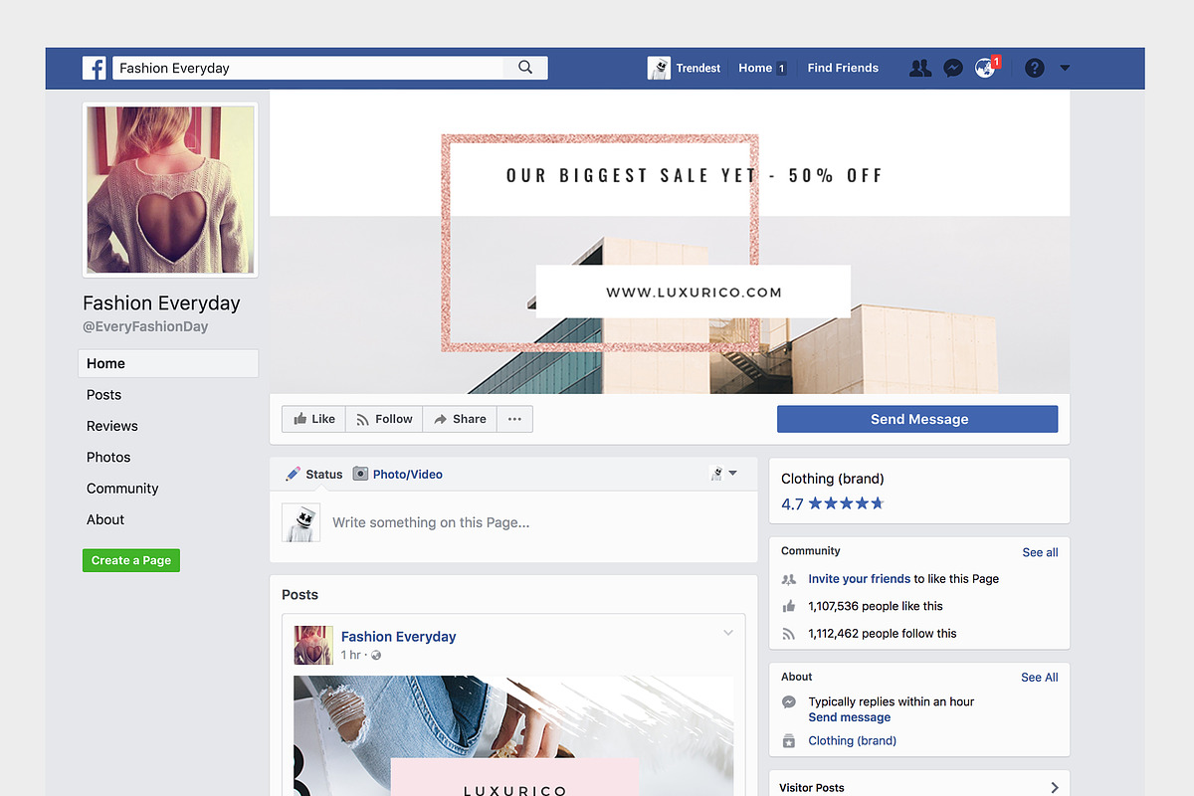Open Friend Requests icon in top bar

tap(920, 68)
